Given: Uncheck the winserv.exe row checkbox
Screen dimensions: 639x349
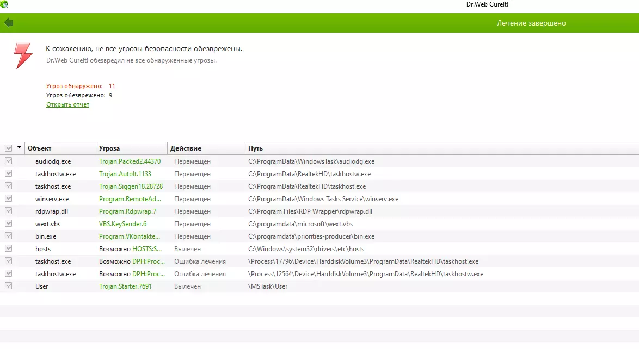Looking at the screenshot, I should (x=8, y=198).
